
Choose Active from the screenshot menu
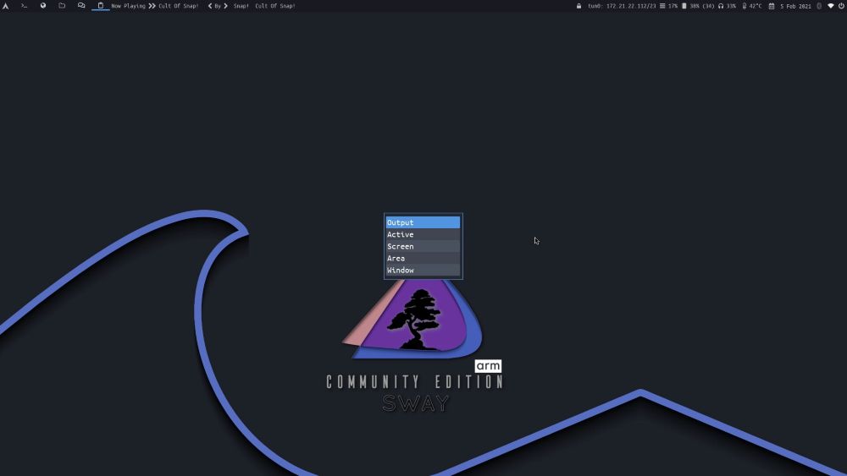(x=423, y=234)
